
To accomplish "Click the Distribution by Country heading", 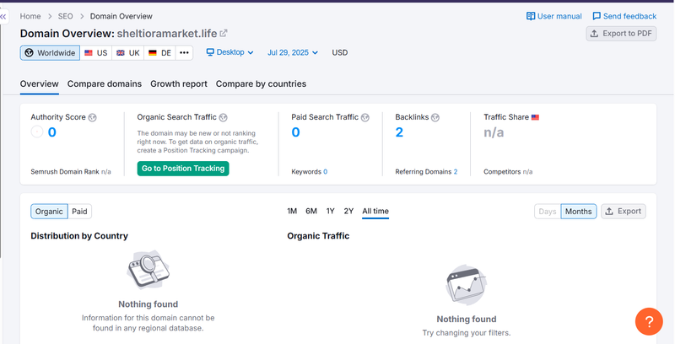I will coord(79,236).
